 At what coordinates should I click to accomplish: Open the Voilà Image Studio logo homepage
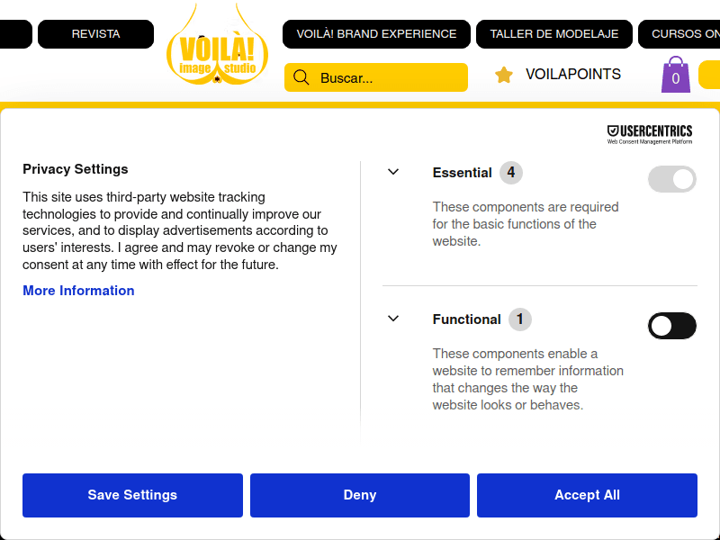point(217,49)
